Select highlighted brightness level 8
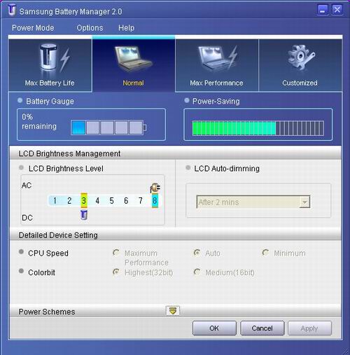 click(x=155, y=200)
